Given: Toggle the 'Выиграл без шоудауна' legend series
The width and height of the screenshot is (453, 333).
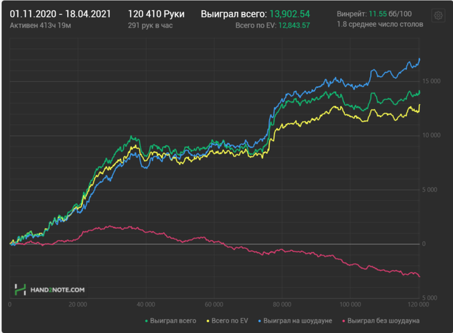Looking at the screenshot, I should (381, 321).
